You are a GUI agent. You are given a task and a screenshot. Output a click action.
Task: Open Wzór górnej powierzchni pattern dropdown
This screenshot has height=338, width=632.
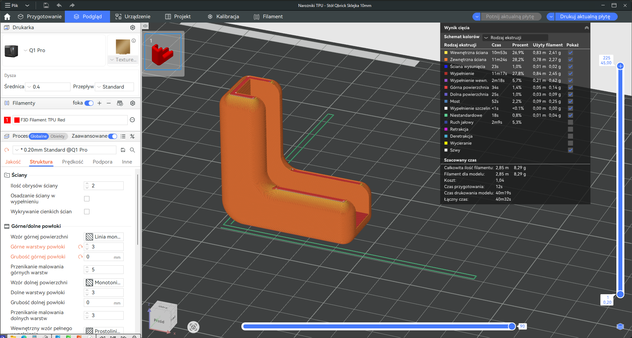pos(104,237)
